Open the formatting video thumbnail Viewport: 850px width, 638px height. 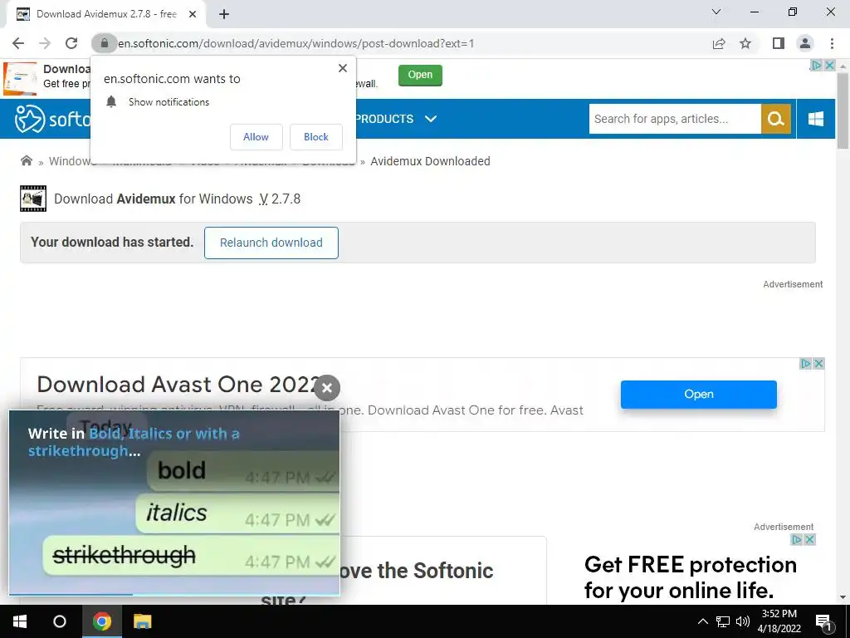tap(174, 503)
